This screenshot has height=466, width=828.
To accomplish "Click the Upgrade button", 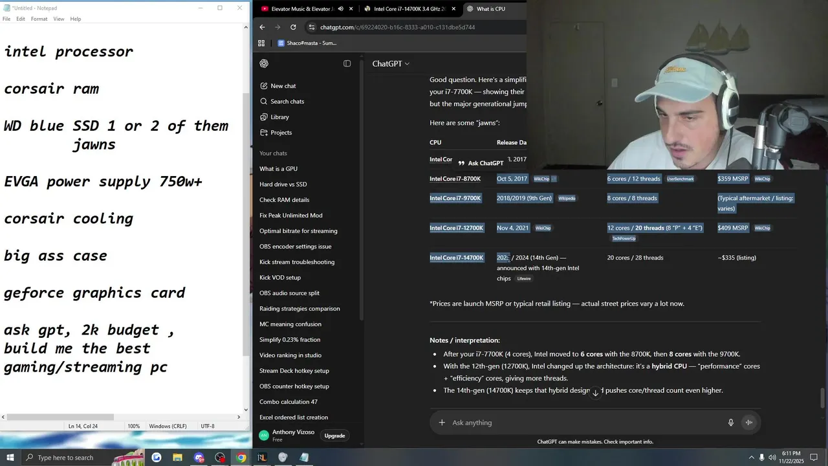I will 334,436.
